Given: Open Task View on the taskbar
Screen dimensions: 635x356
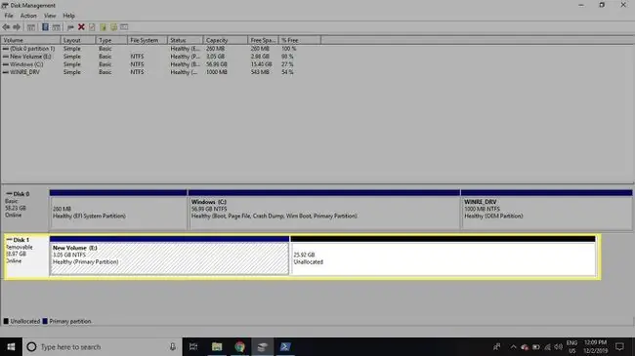Looking at the screenshot, I should [193, 346].
